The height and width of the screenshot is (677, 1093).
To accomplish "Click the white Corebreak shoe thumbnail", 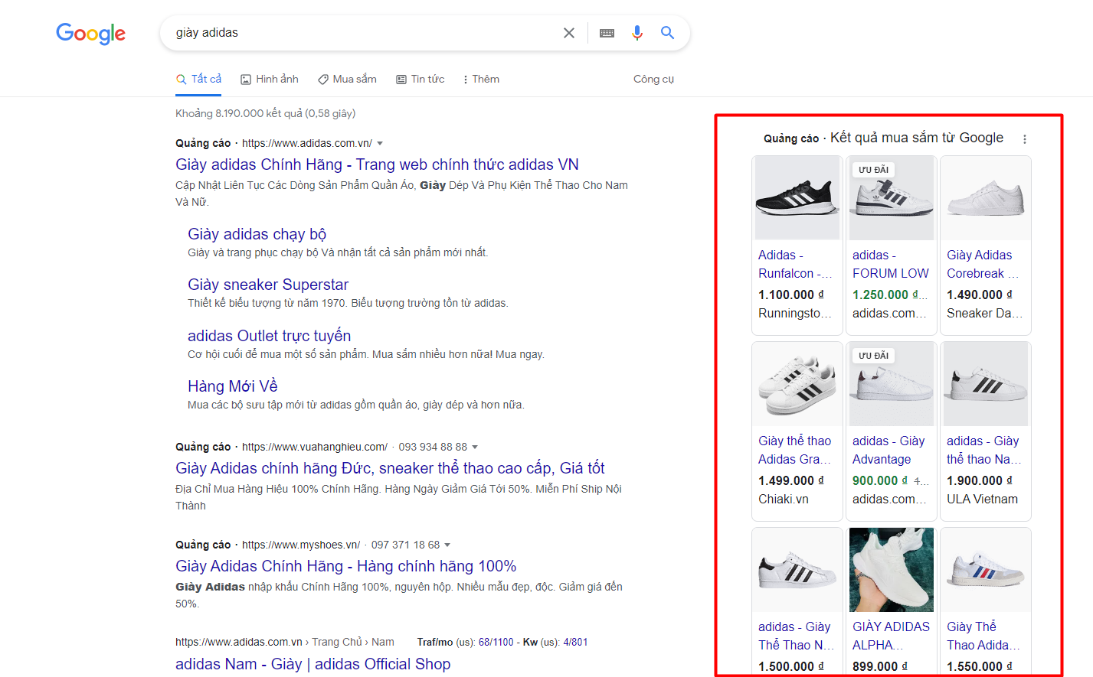I will 986,198.
